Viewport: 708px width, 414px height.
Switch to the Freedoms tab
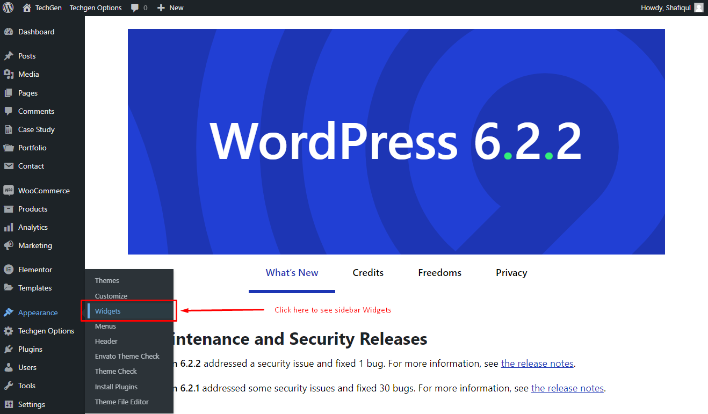439,273
